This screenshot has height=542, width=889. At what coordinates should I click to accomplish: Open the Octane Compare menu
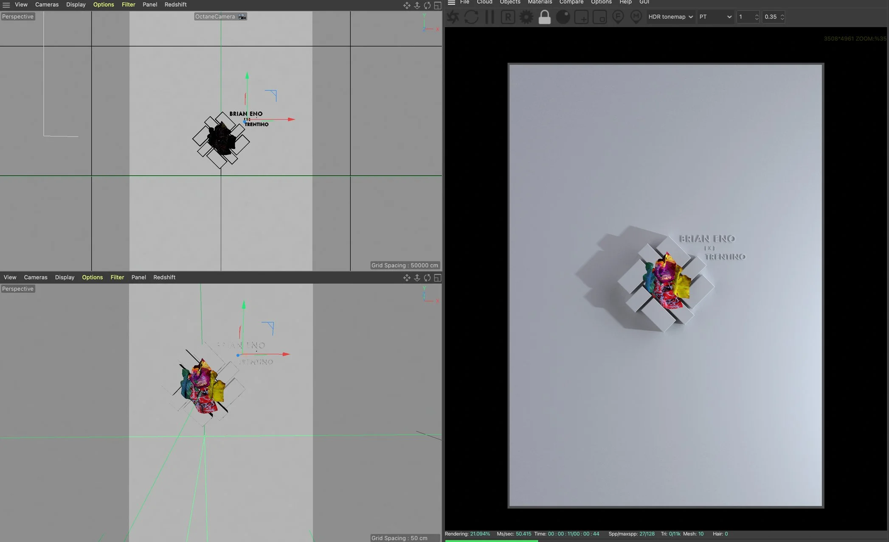(x=571, y=2)
